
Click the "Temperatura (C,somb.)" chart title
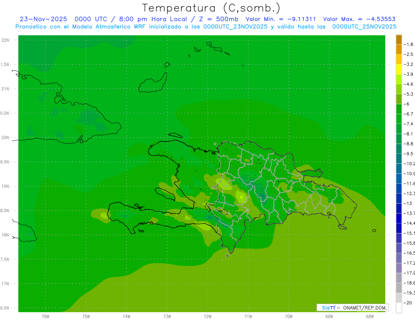pos(211,8)
